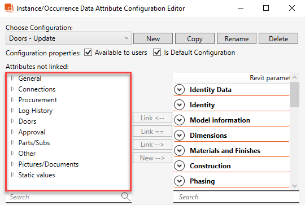The width and height of the screenshot is (305, 205).
Task: Click the Rename button
Action: click(237, 39)
